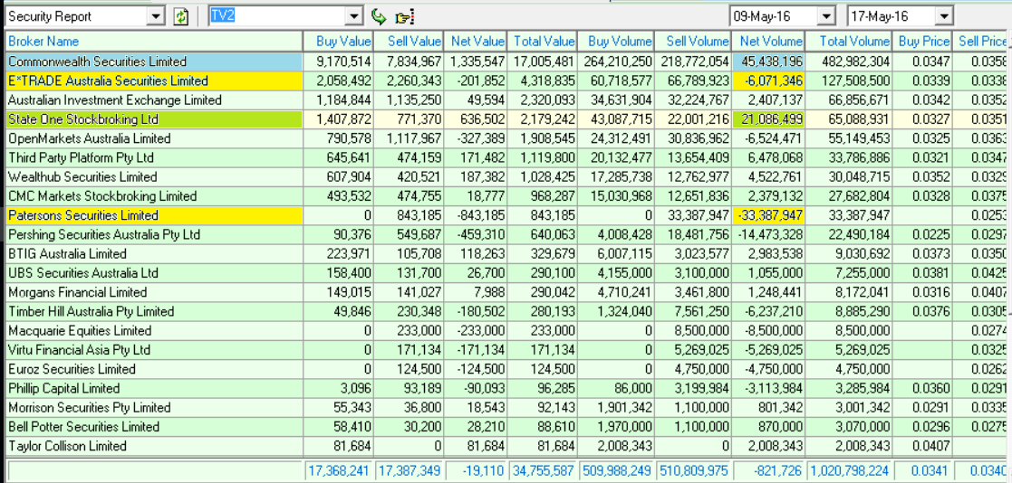The width and height of the screenshot is (1012, 483).
Task: Open the TV2 security code dropdown
Action: [x=354, y=17]
